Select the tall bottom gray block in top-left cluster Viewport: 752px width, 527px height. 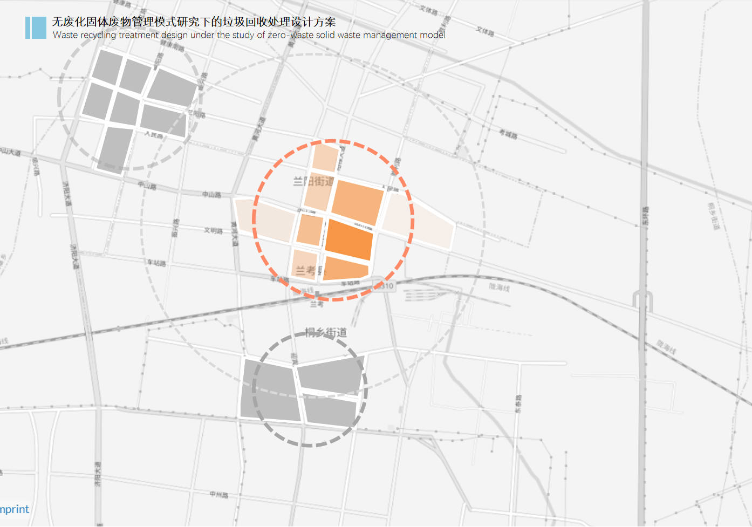click(x=116, y=149)
